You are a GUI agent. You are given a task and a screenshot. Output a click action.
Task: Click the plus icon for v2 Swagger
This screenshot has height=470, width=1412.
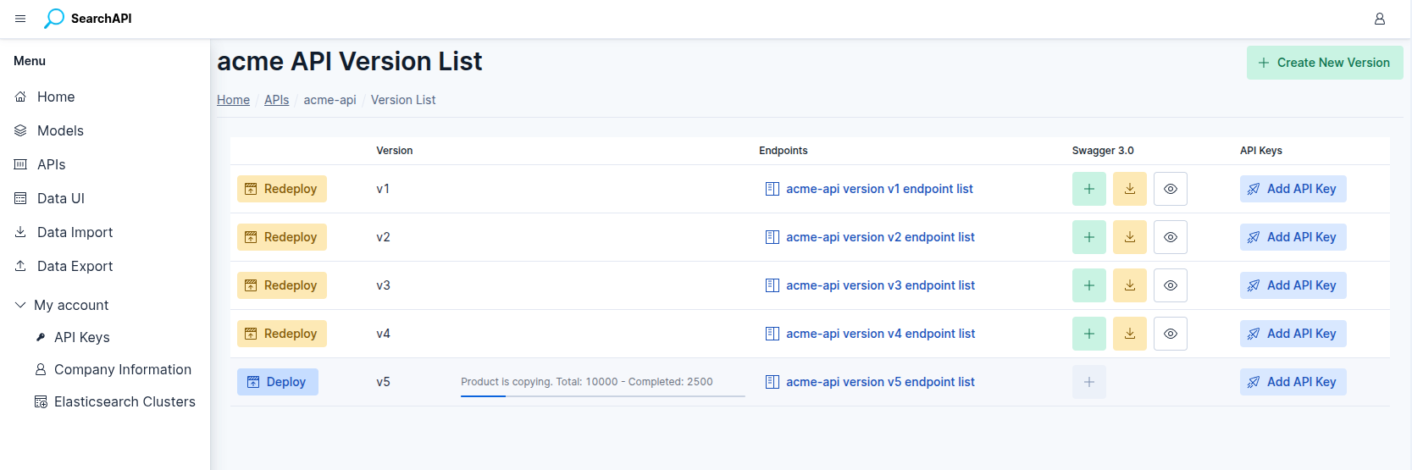(x=1089, y=237)
